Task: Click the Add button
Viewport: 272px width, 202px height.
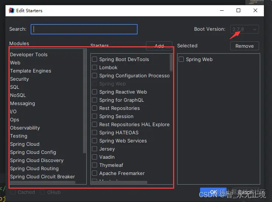Action: coord(159,46)
